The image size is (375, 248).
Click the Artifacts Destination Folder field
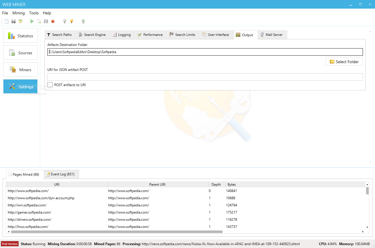coord(205,52)
